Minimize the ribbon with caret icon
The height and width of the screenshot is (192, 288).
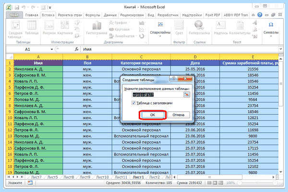pos(253,15)
